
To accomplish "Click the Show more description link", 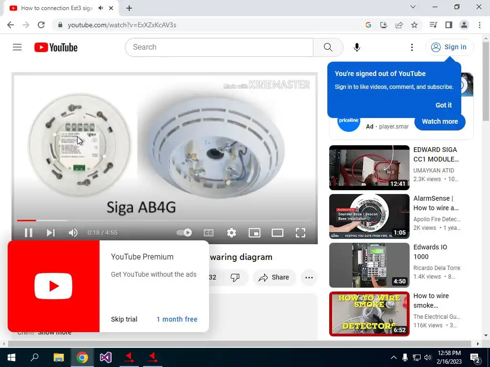I will (x=55, y=333).
